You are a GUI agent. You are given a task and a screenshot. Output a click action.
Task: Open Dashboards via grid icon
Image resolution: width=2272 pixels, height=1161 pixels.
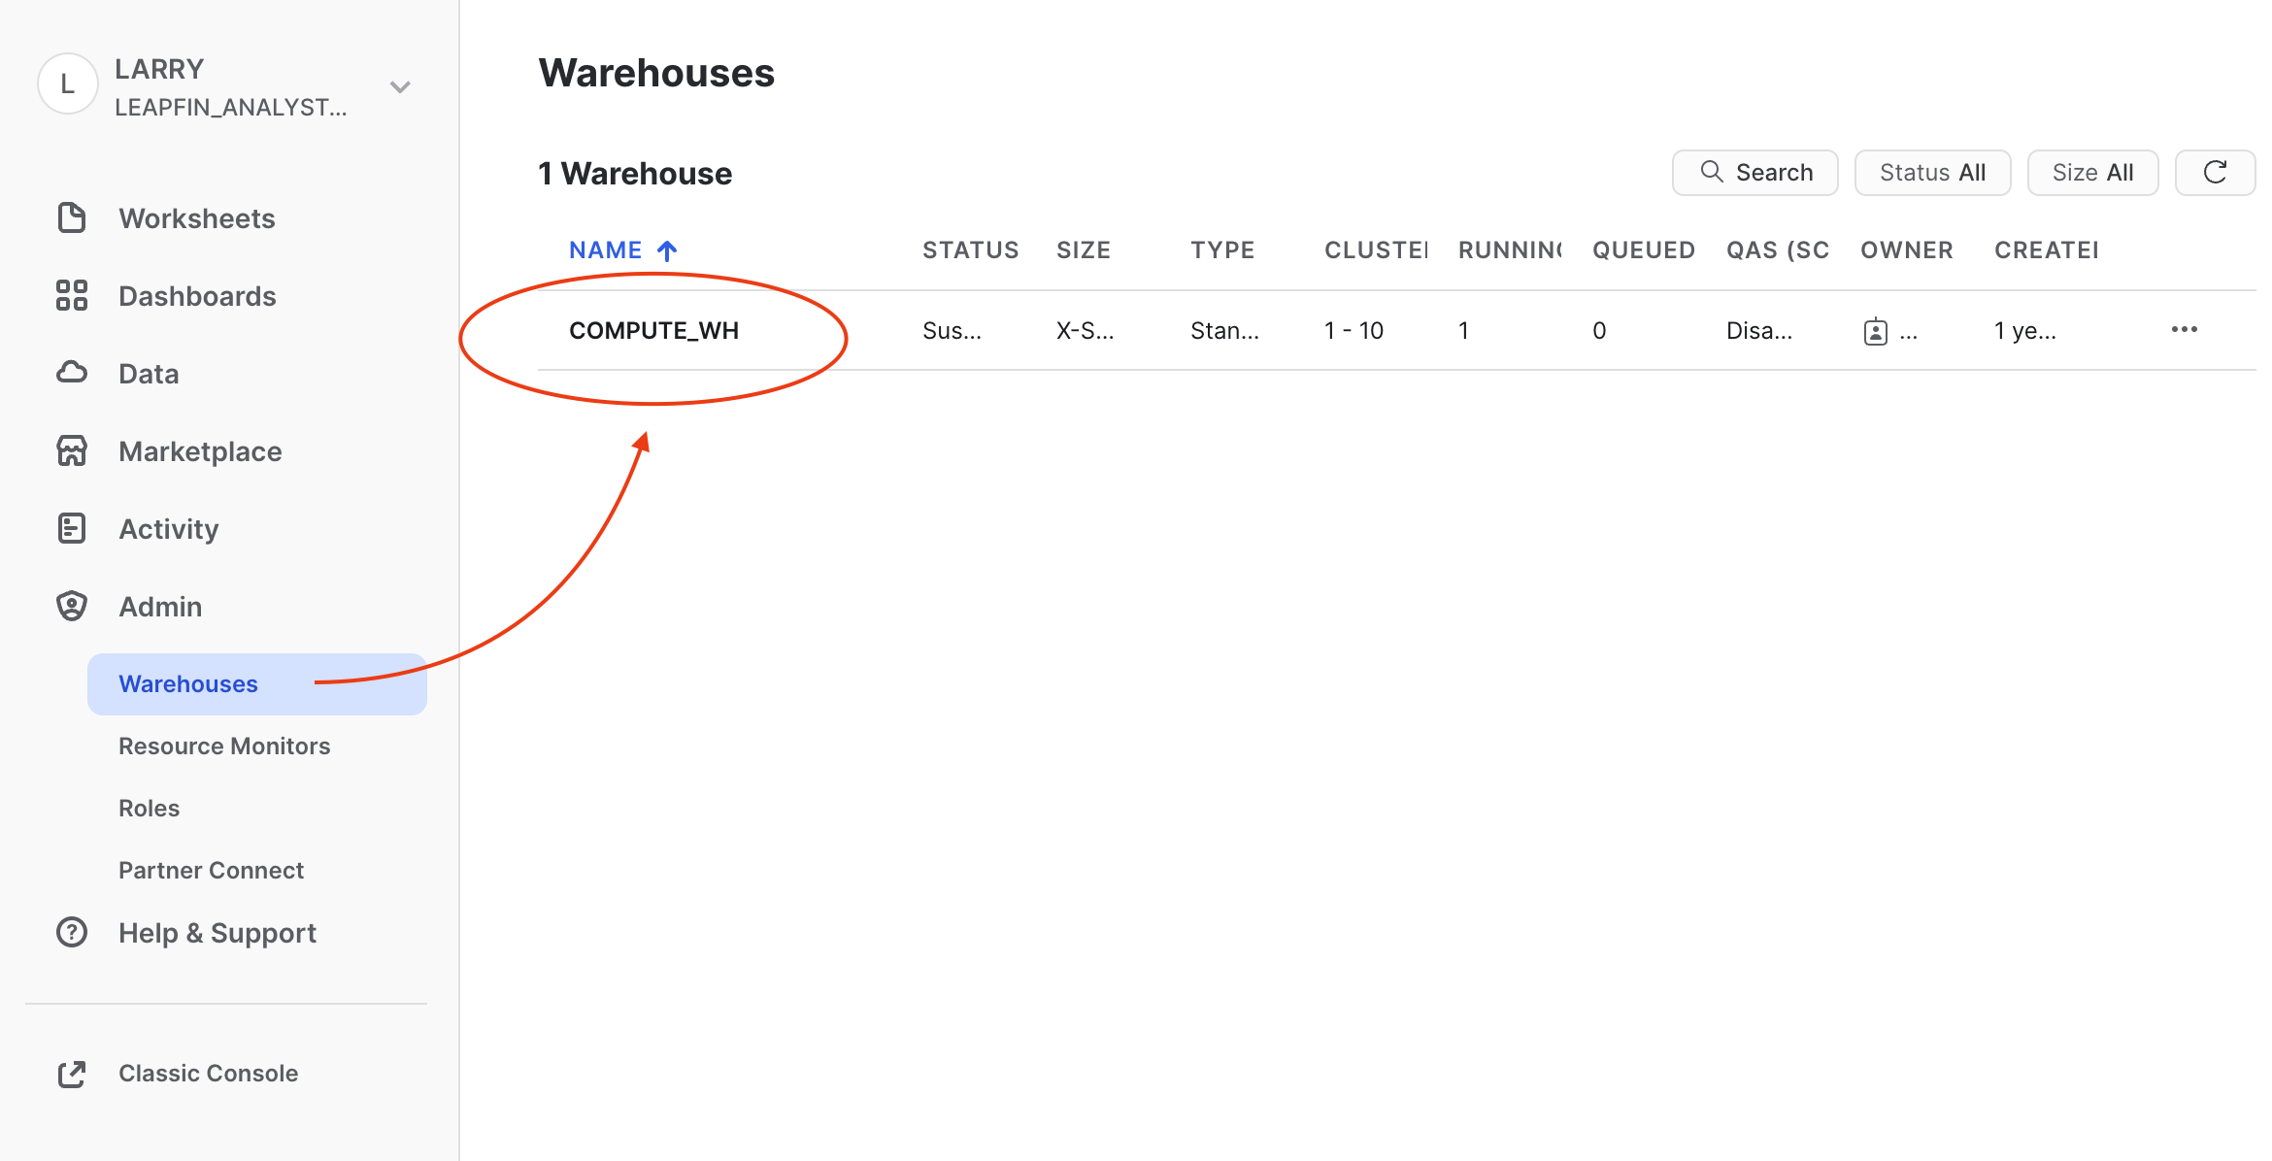[x=72, y=296]
